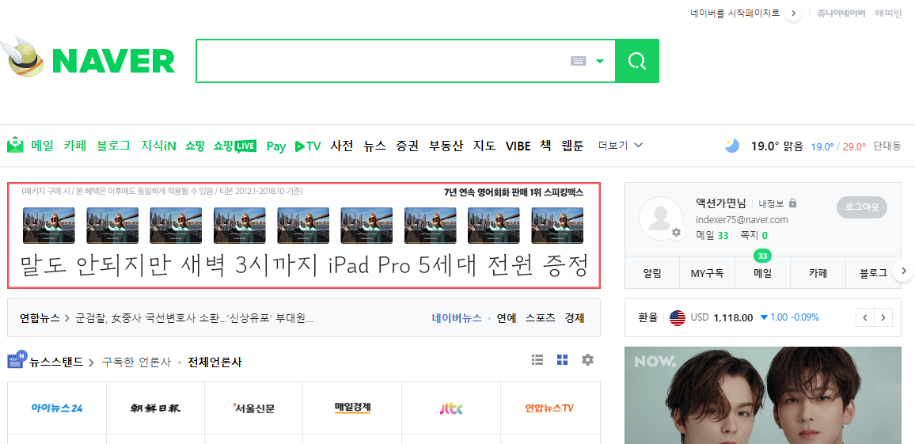Switch to the MY구독 tab

[x=708, y=272]
